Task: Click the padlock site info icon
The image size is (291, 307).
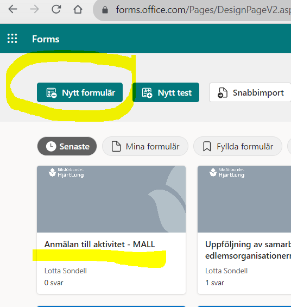Action: [x=105, y=10]
